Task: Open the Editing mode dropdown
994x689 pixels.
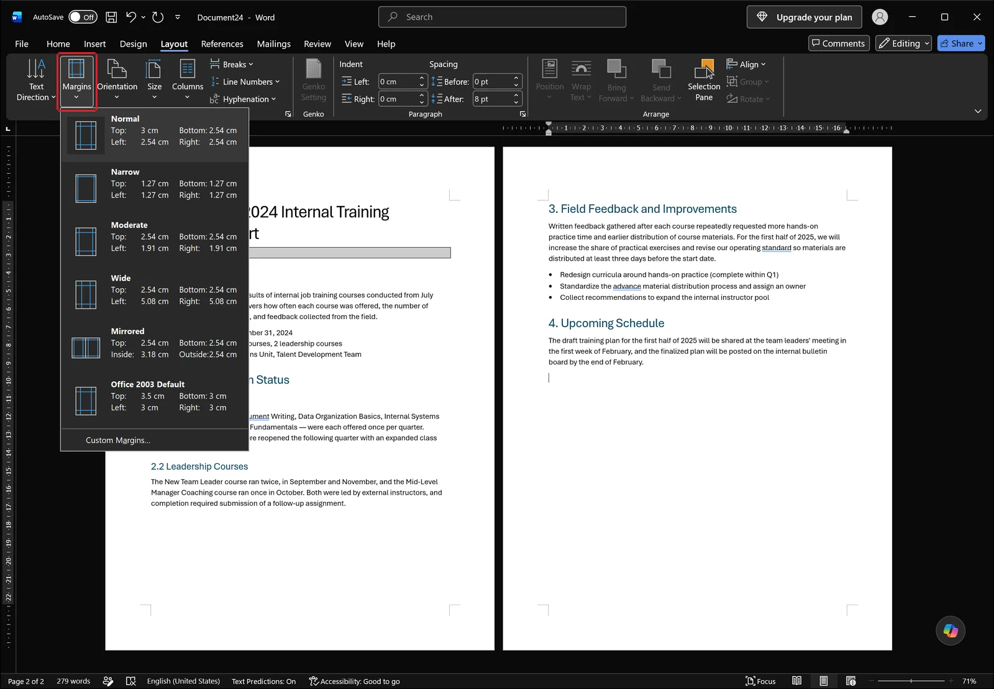Action: [x=903, y=43]
